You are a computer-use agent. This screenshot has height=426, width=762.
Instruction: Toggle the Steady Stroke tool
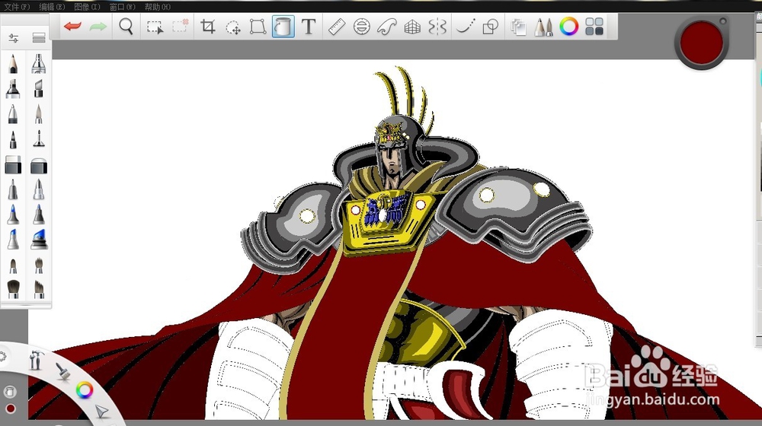point(466,27)
